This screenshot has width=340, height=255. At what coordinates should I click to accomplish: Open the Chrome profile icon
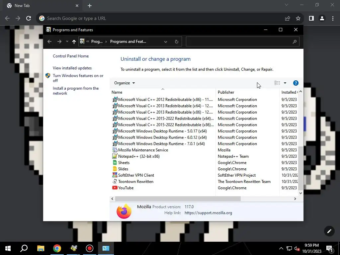[x=322, y=19]
